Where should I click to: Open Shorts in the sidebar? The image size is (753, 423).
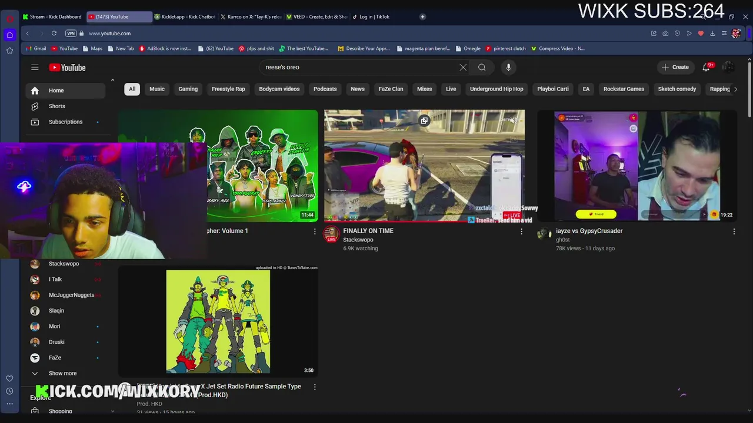point(66,106)
